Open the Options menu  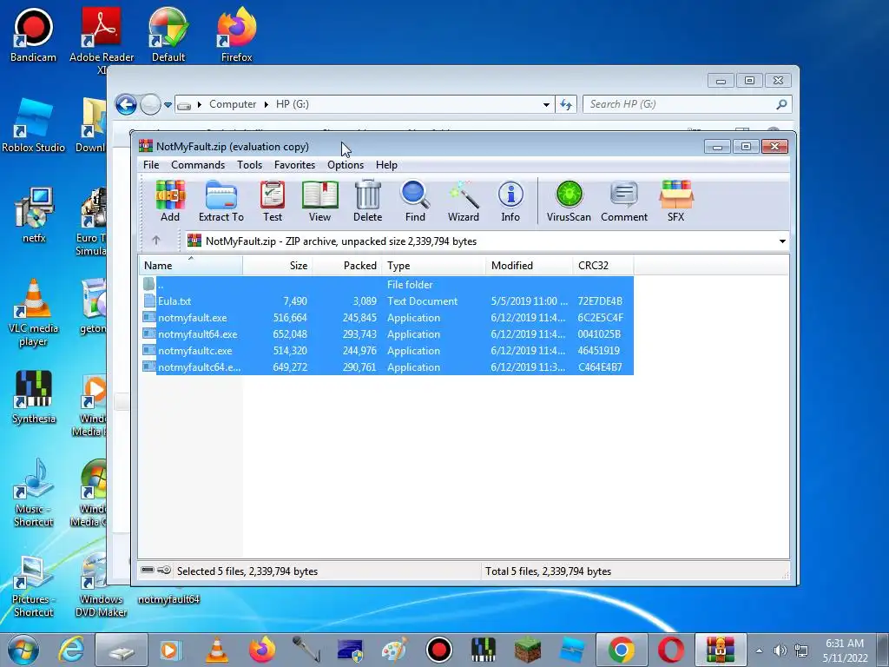[x=346, y=165]
